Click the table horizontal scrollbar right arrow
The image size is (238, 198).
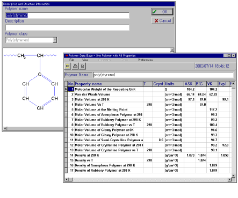[229, 179]
